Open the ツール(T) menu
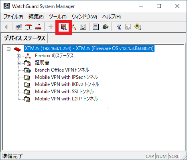This screenshot has width=187, height=160. coord(58,17)
